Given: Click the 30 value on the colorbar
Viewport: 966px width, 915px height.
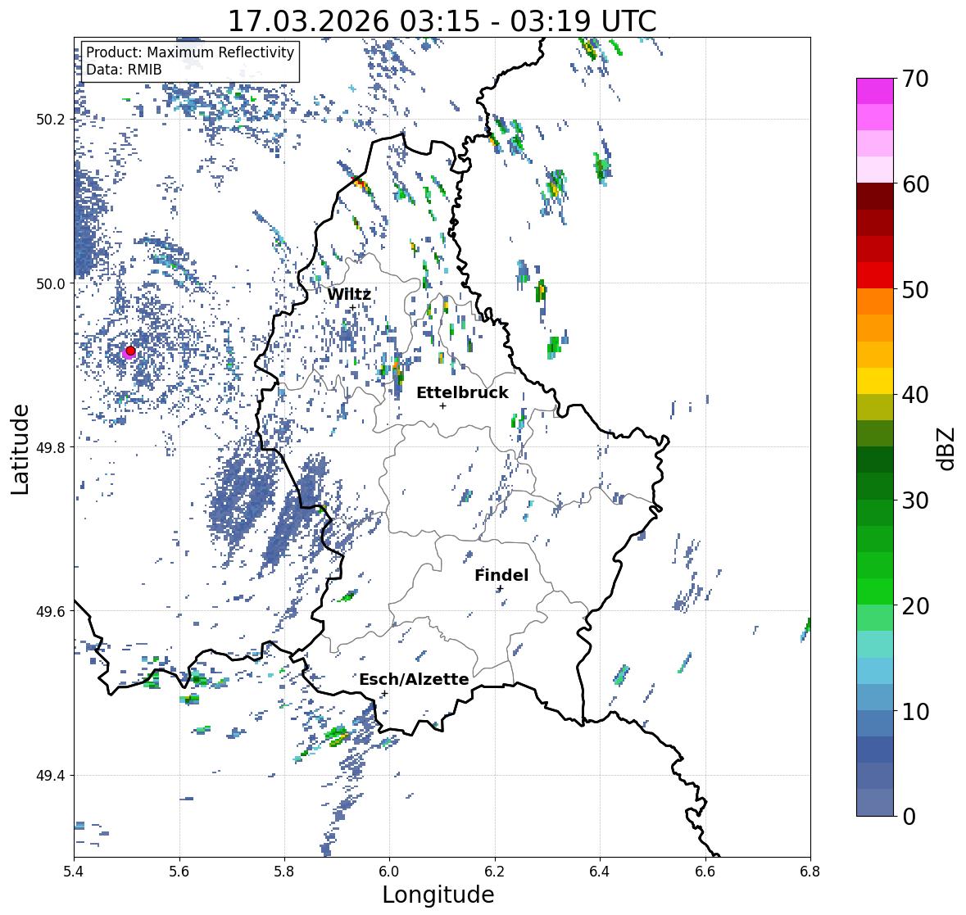Looking at the screenshot, I should click(x=915, y=500).
